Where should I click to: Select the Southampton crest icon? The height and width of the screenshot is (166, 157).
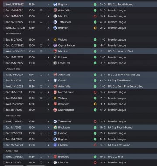tap(55, 110)
